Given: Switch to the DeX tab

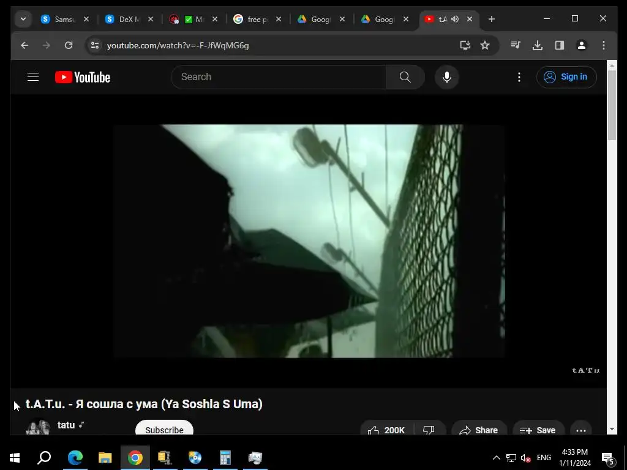Looking at the screenshot, I should tap(124, 19).
